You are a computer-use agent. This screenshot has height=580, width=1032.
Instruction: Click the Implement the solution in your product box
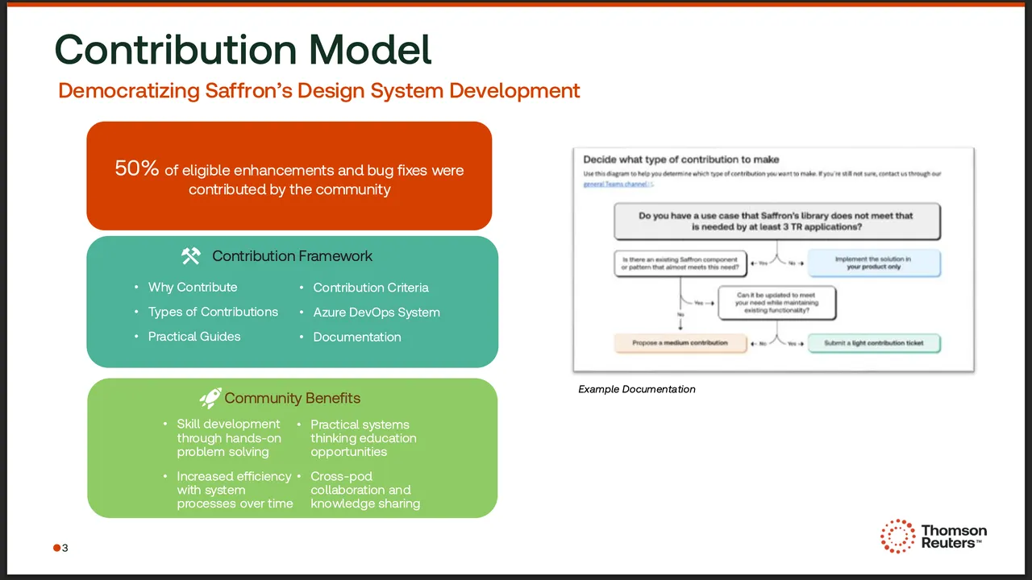point(874,263)
